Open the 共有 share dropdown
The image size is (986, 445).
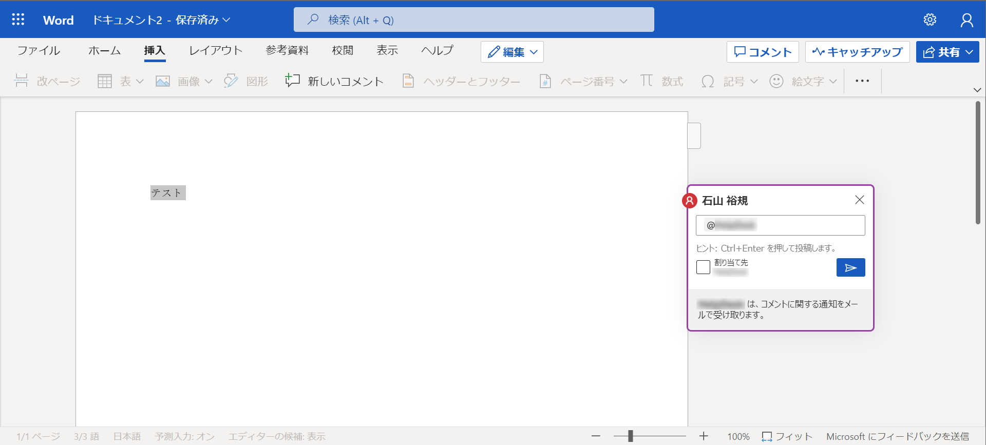pos(947,52)
